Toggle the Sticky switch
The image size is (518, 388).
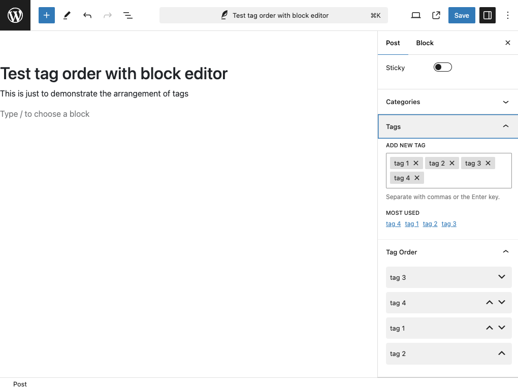442,68
